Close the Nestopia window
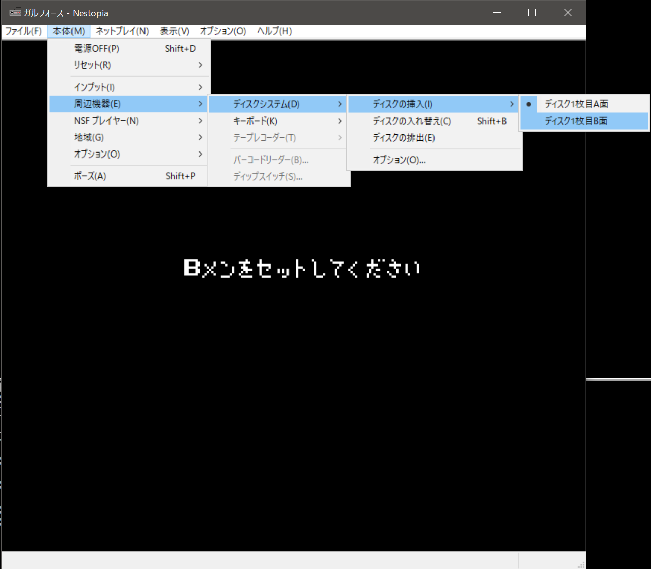Screen dimensions: 651x569 click(x=568, y=13)
